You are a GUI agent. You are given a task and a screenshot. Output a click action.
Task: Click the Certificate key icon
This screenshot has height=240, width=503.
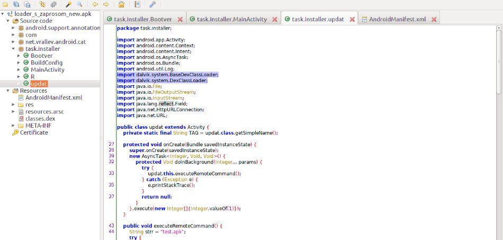pos(15,132)
